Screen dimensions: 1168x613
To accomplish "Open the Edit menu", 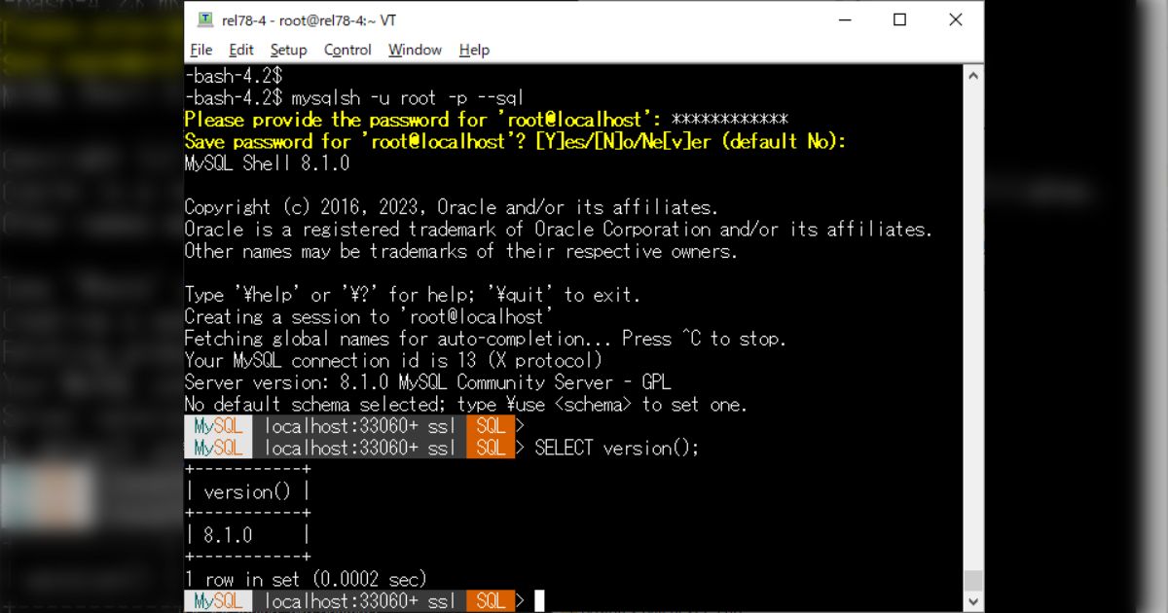I will [239, 50].
